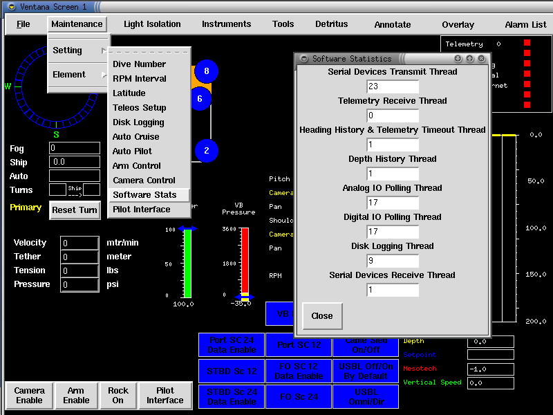Screen dimensions: 553x415
Task: Open Teleos Setup from submenu
Action: (x=149, y=107)
